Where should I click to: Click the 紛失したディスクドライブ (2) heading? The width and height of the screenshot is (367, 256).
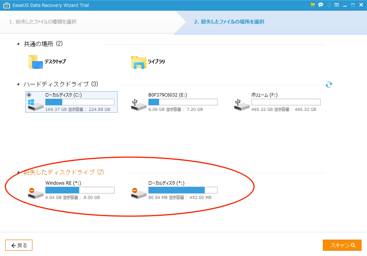pyautogui.click(x=64, y=172)
